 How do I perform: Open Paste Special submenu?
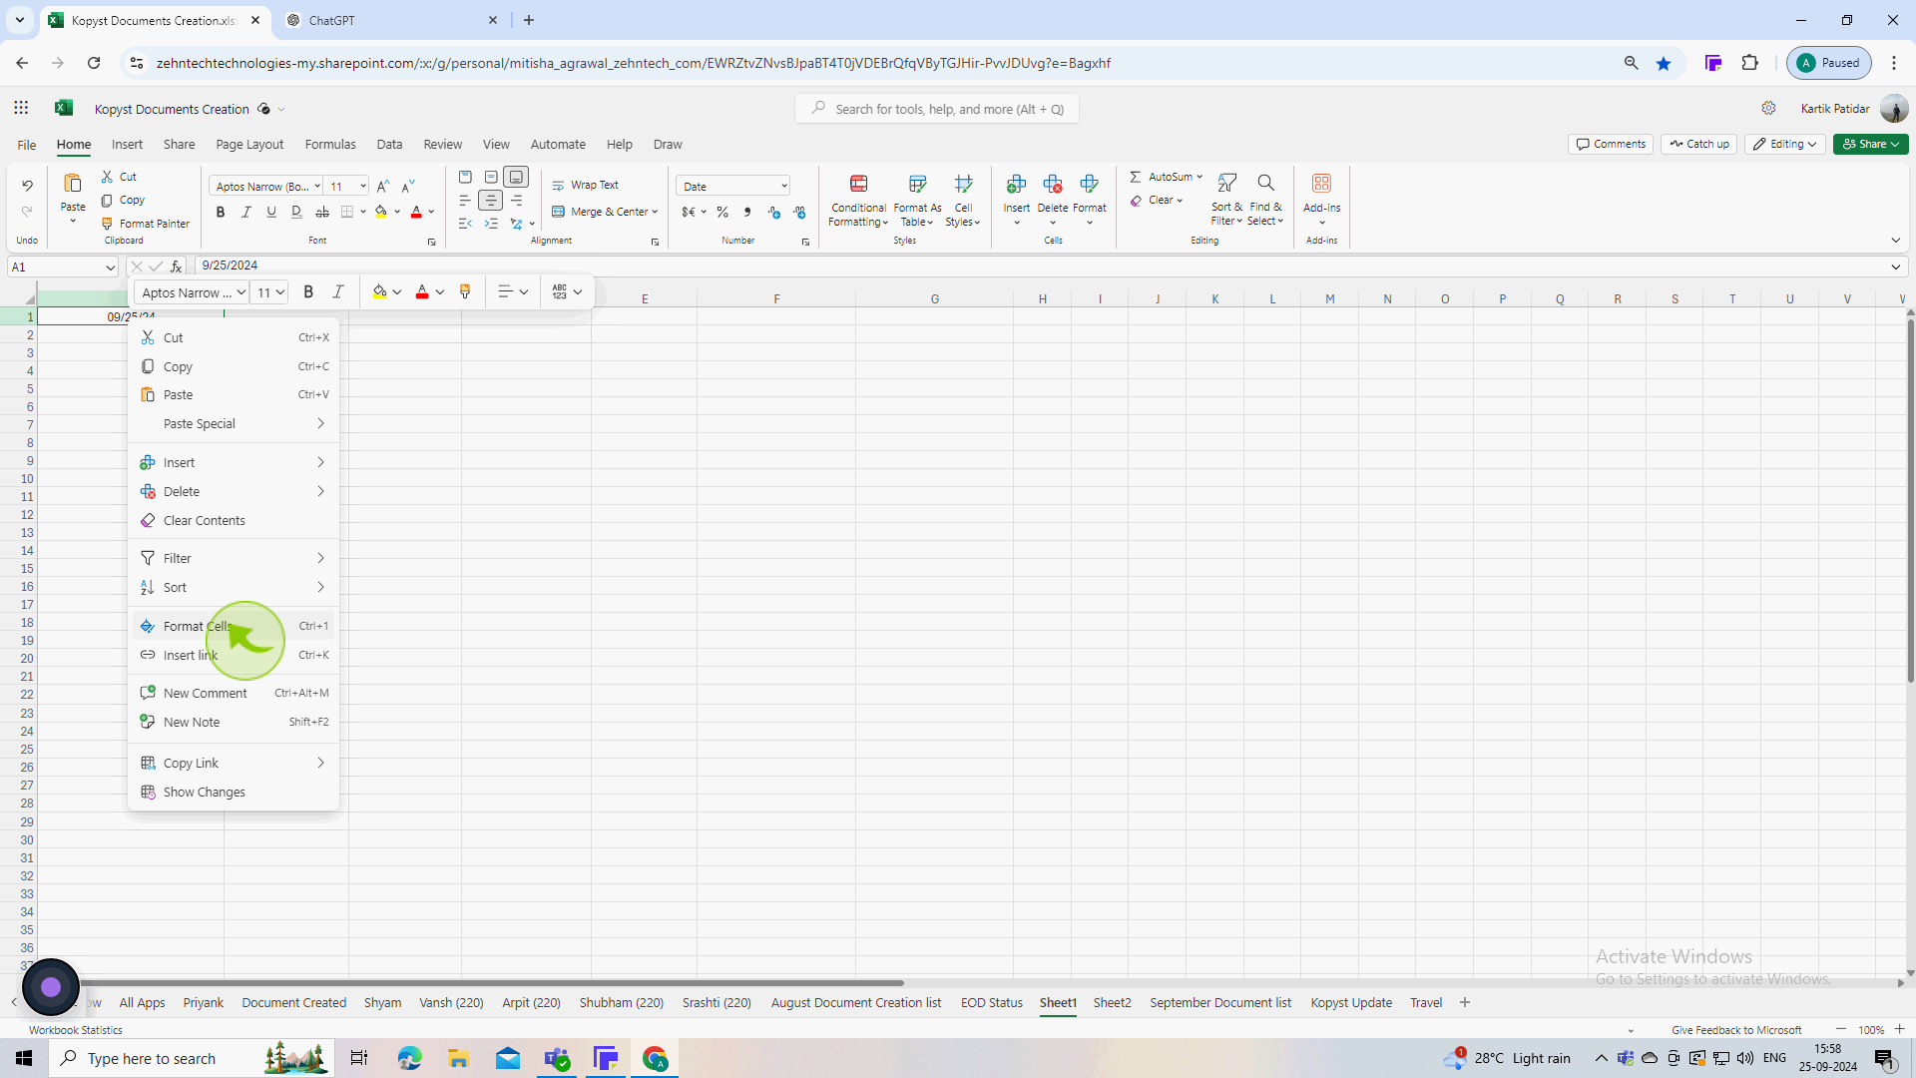234,423
